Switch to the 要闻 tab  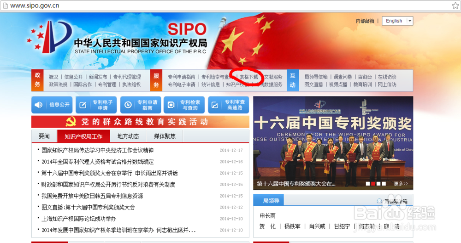[x=44, y=136]
